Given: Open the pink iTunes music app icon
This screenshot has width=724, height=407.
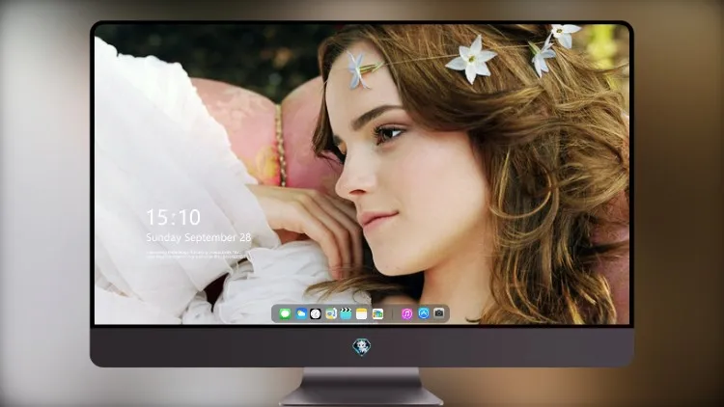Looking at the screenshot, I should click(x=406, y=313).
